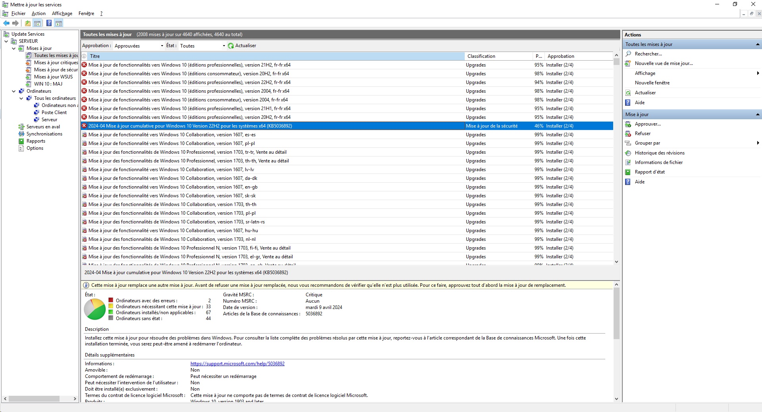Click the green Actualiser refresh icon in filter bar
The width and height of the screenshot is (762, 412).
point(231,46)
